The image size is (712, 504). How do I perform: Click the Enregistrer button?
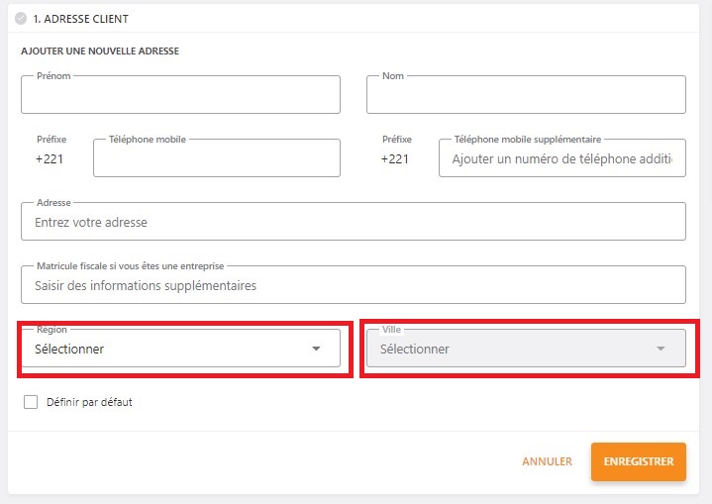(x=639, y=461)
